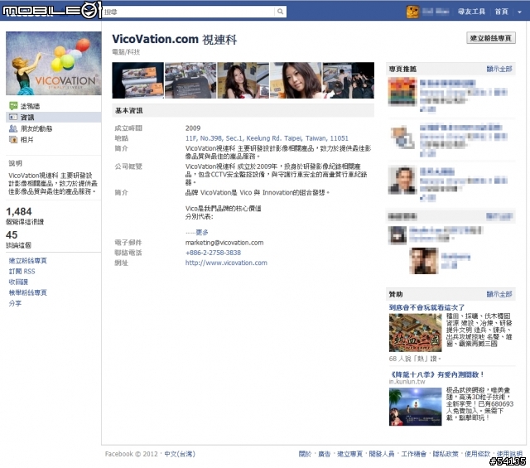The width and height of the screenshot is (530, 468).
Task: Click the info card icon beside 資訊
Action: [x=13, y=117]
